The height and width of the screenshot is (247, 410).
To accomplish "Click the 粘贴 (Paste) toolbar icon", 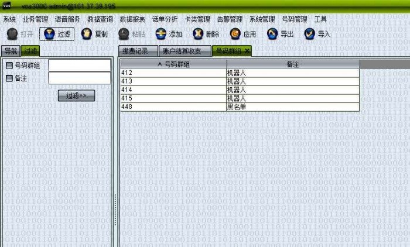I will coord(124,34).
